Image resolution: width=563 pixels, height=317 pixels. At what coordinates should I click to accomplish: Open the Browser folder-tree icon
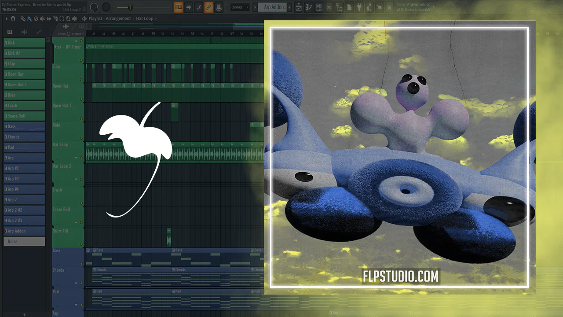(339, 7)
